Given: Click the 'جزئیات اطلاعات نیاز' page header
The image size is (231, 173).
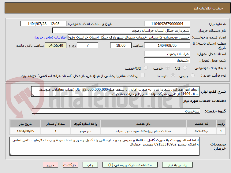Looking at the screenshot, I should pos(208,8).
